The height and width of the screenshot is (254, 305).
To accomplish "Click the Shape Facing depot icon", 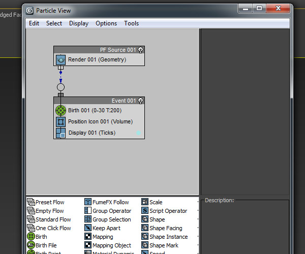I will coord(145,228).
